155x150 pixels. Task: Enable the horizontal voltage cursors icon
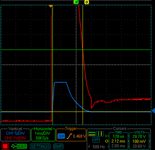pyautogui.click(x=92, y=134)
